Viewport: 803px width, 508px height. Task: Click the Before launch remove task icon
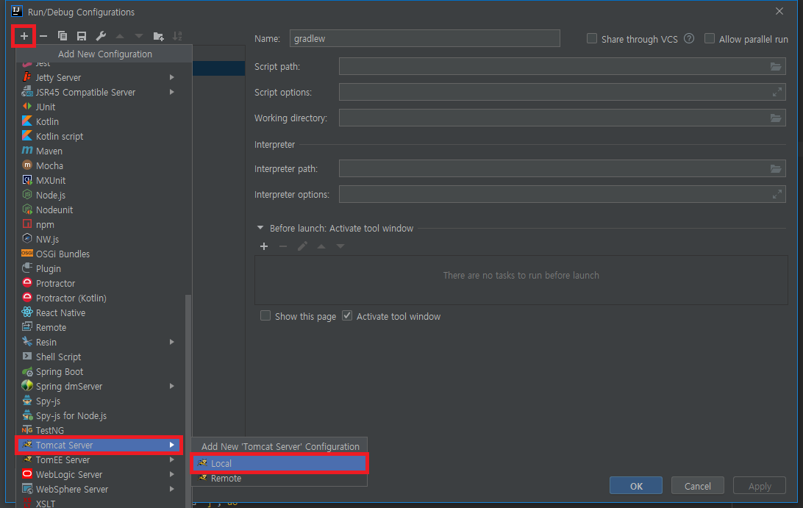point(282,246)
